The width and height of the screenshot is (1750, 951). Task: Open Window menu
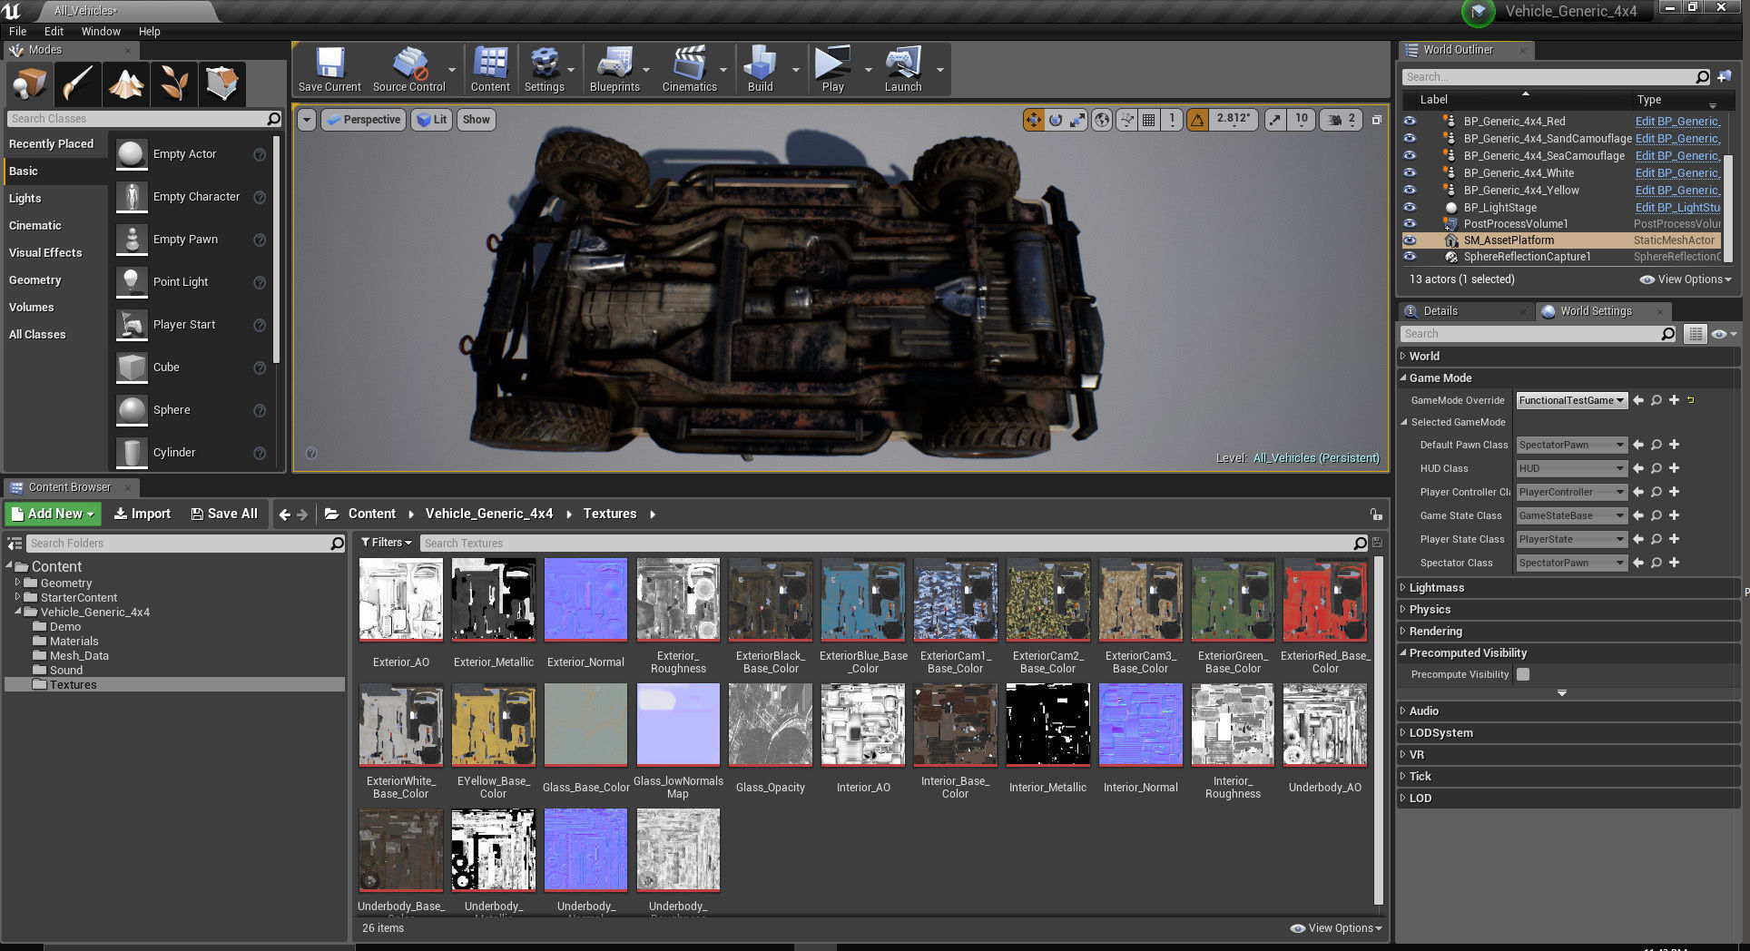point(101,31)
